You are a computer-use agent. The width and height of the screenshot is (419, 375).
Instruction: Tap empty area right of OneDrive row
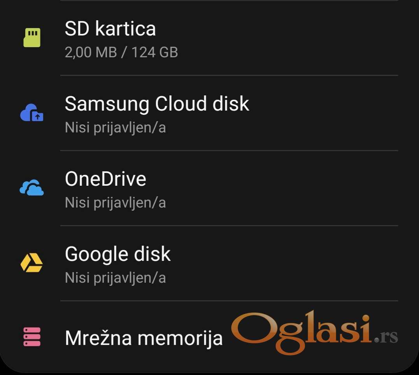click(x=294, y=188)
